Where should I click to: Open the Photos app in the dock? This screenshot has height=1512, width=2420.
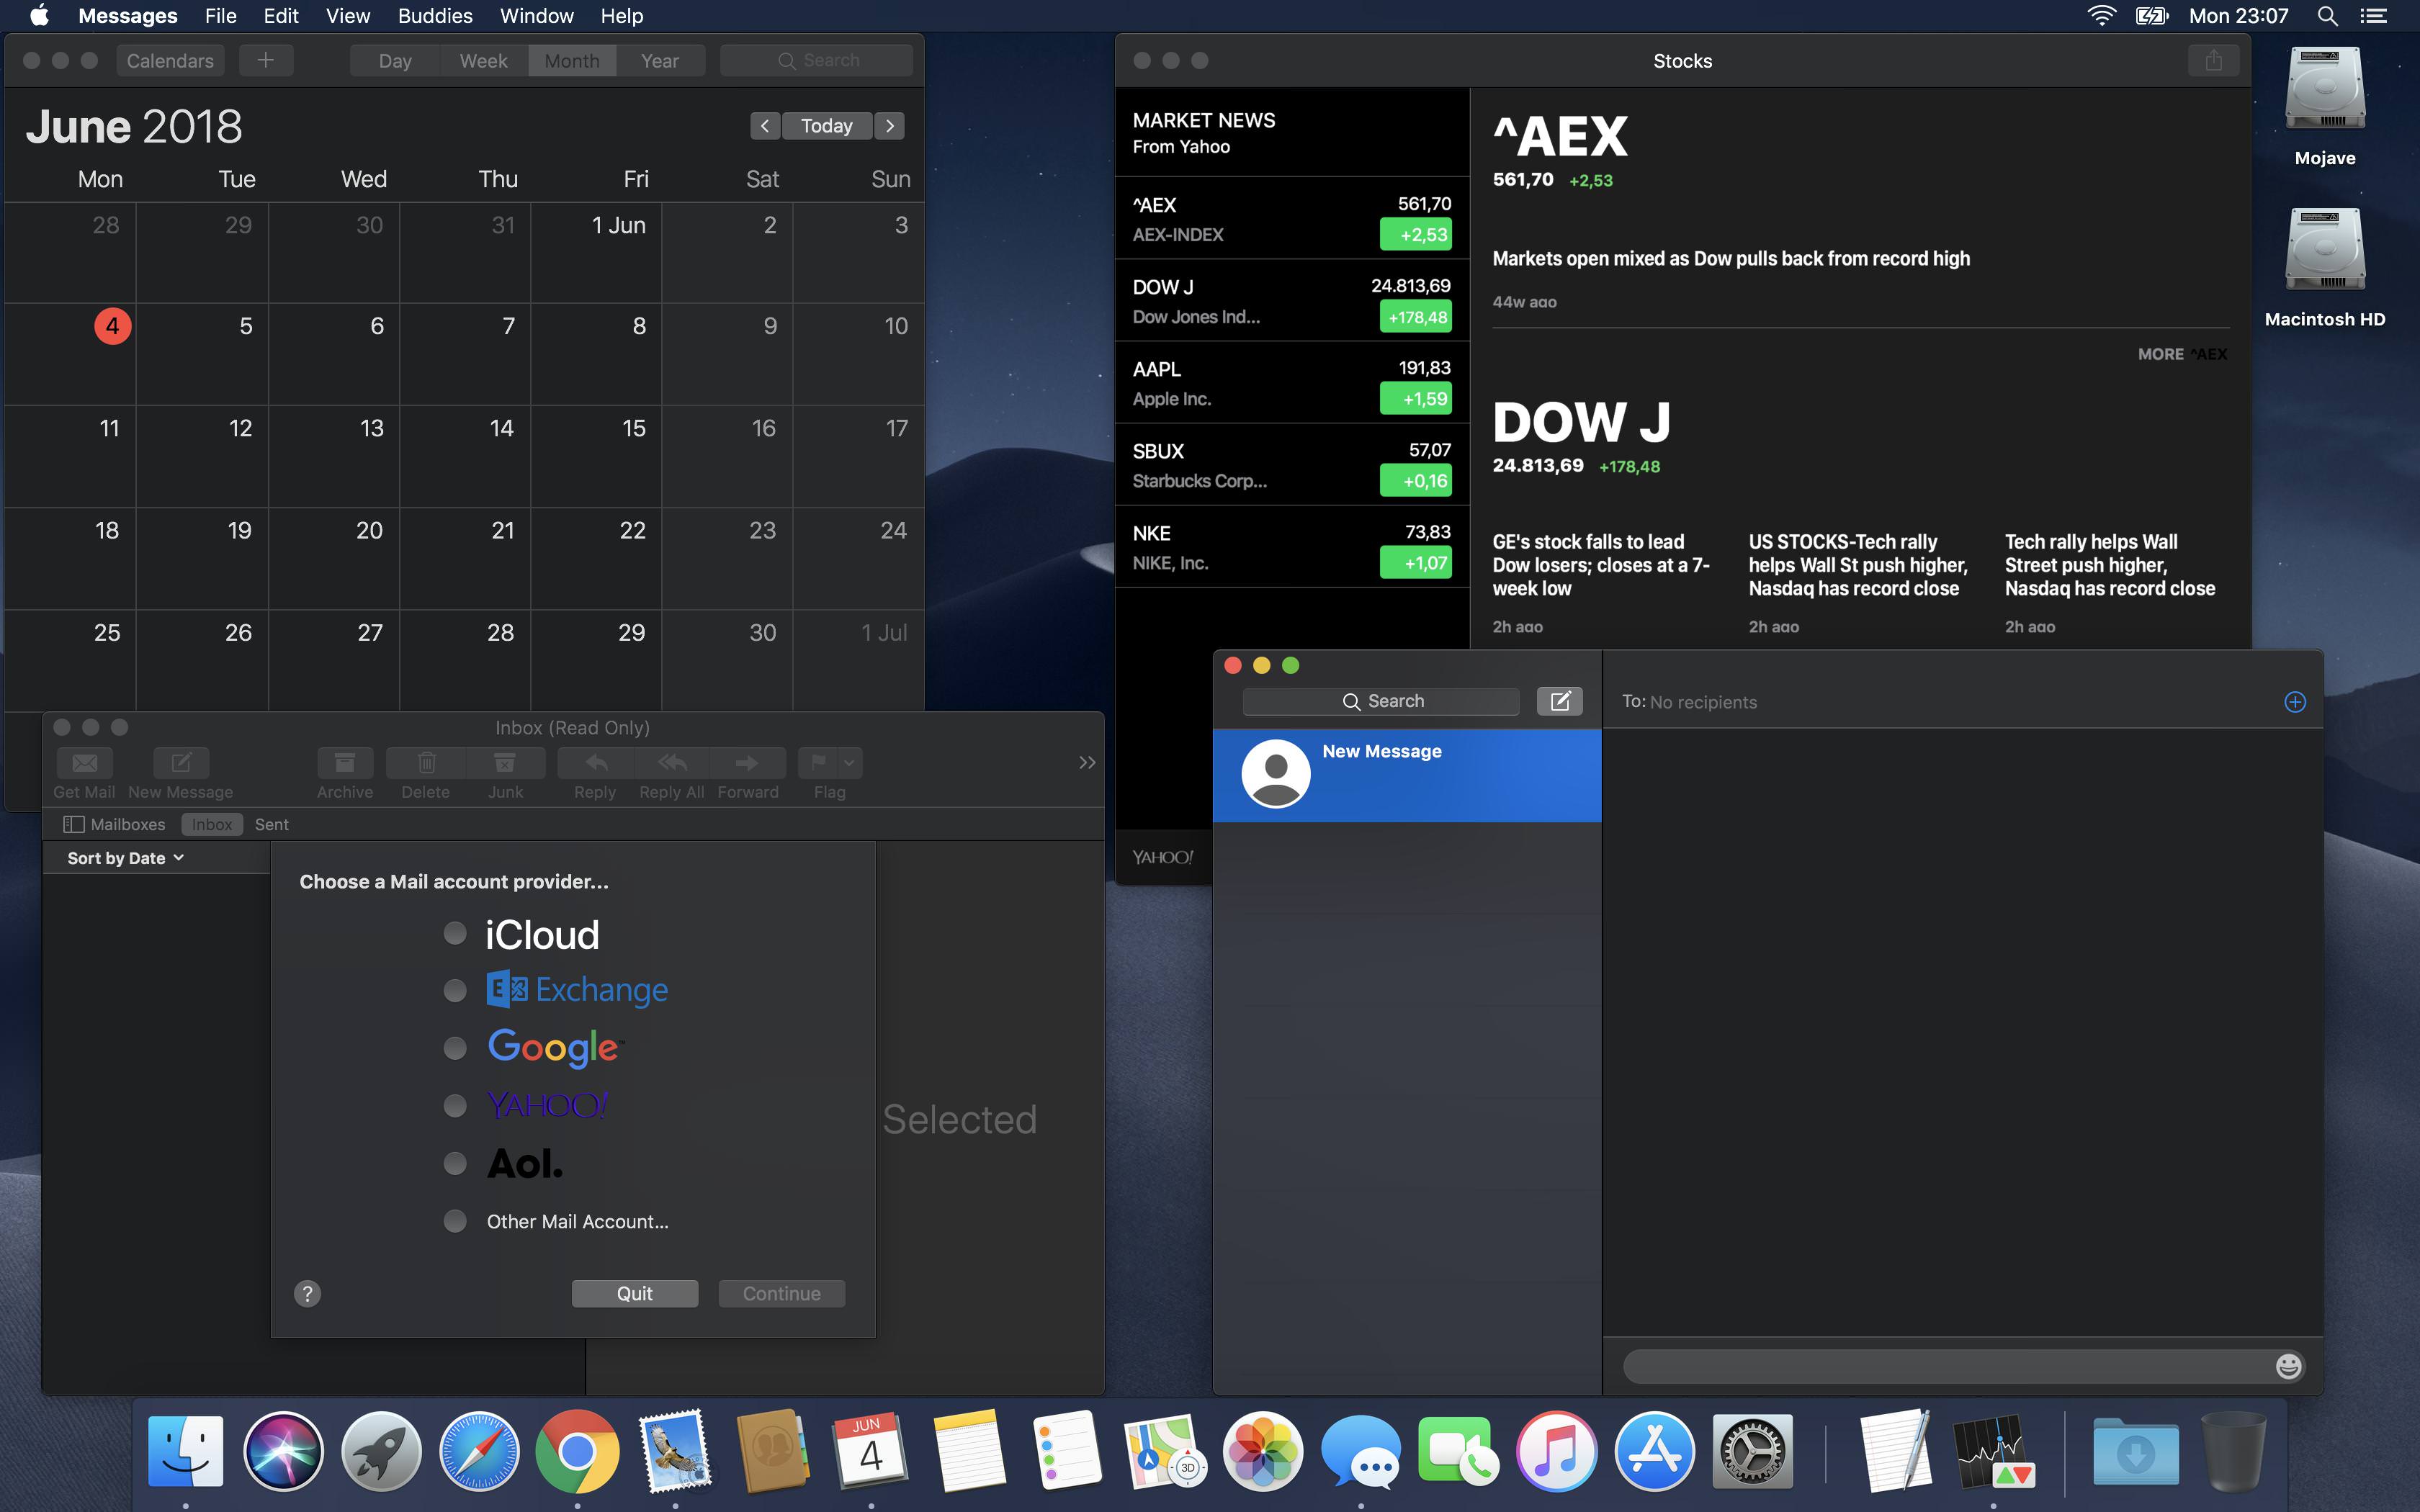(x=1262, y=1451)
